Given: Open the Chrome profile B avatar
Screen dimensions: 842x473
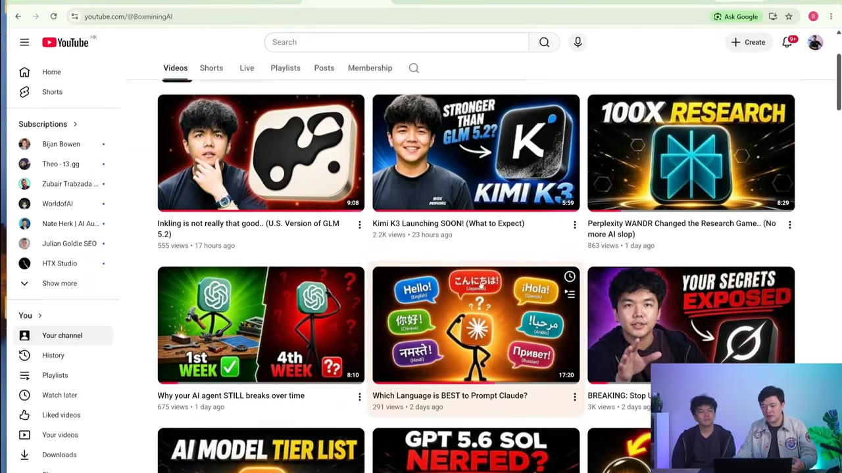Looking at the screenshot, I should tap(813, 16).
